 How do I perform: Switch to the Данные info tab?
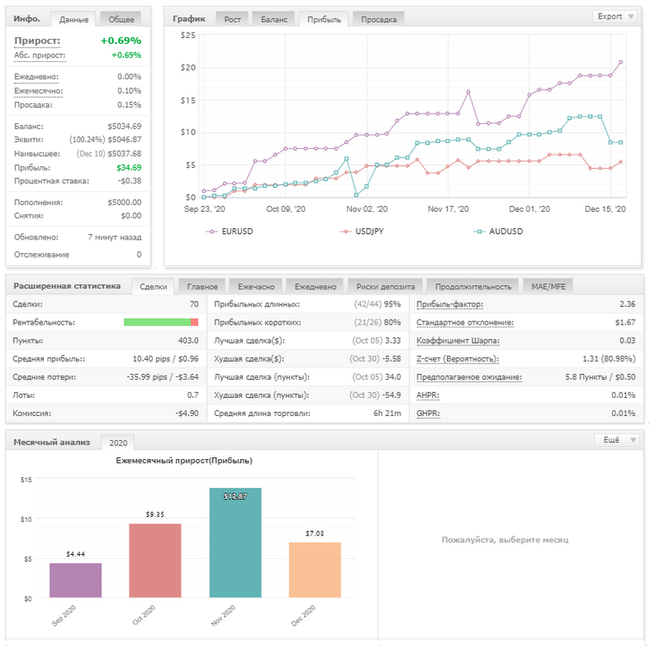(73, 20)
